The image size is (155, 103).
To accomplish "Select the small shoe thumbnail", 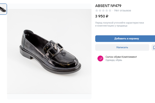I will [x=3, y=9].
